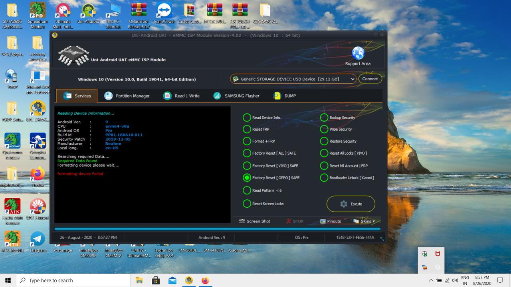Open the YGDP desktop icon
The height and width of the screenshot is (287, 511).
[x=12, y=79]
